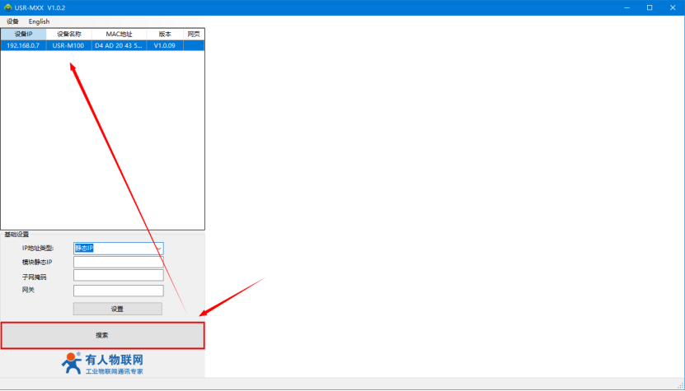Expand the IP地址类型 dropdown
Viewport: 685px width, 391px height.
(158, 248)
